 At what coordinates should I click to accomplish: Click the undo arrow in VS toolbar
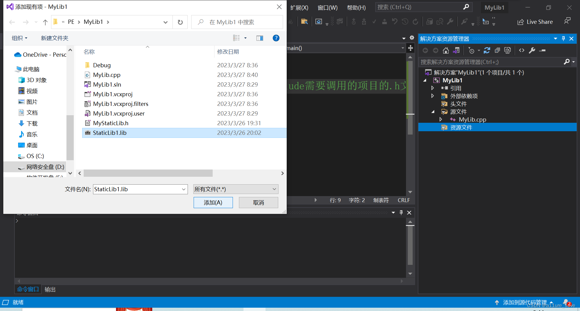pyautogui.click(x=395, y=21)
